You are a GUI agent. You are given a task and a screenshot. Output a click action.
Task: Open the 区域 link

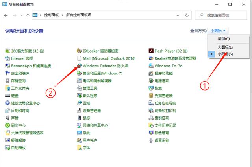[87, 103]
